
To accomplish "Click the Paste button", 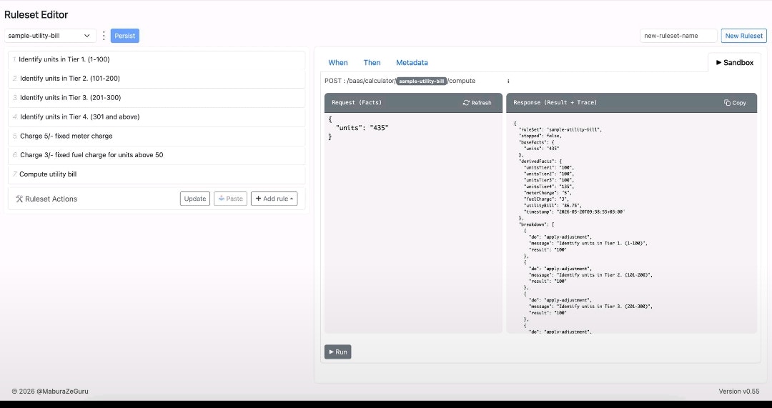I will [230, 199].
